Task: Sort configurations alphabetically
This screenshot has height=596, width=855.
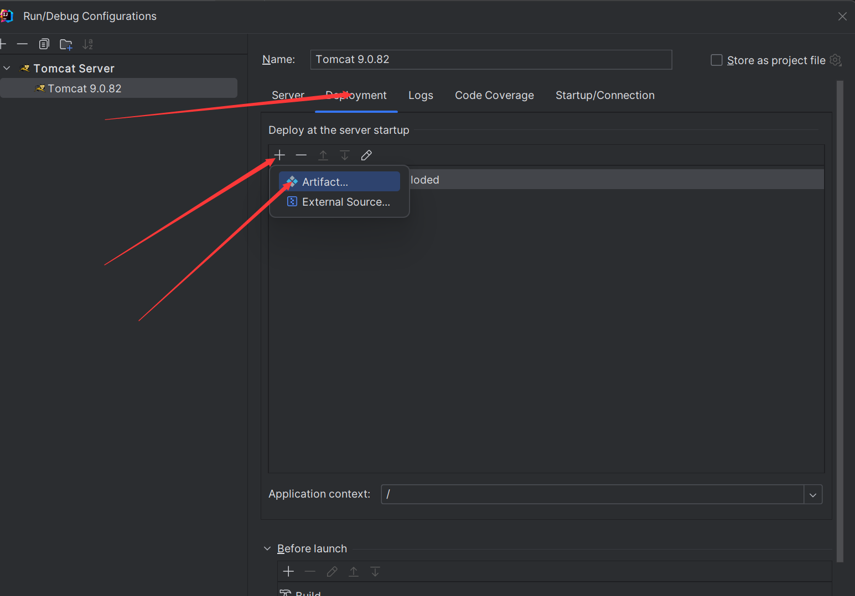Action: pyautogui.click(x=87, y=44)
